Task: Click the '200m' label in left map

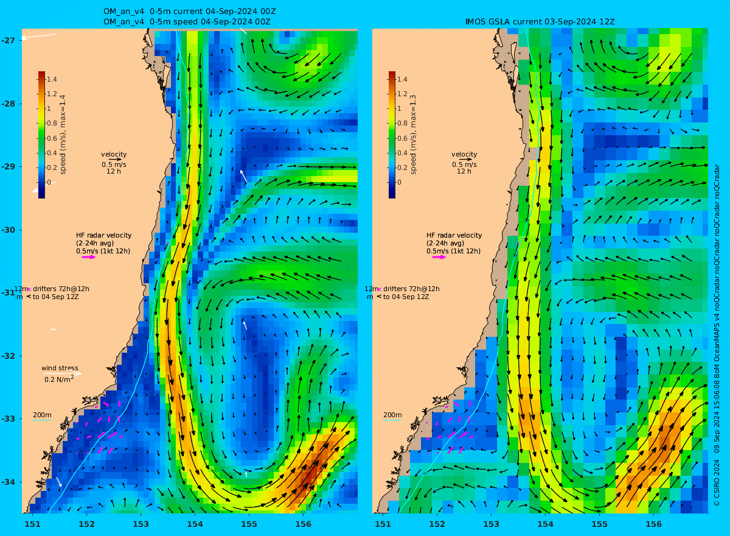Action: (x=41, y=415)
